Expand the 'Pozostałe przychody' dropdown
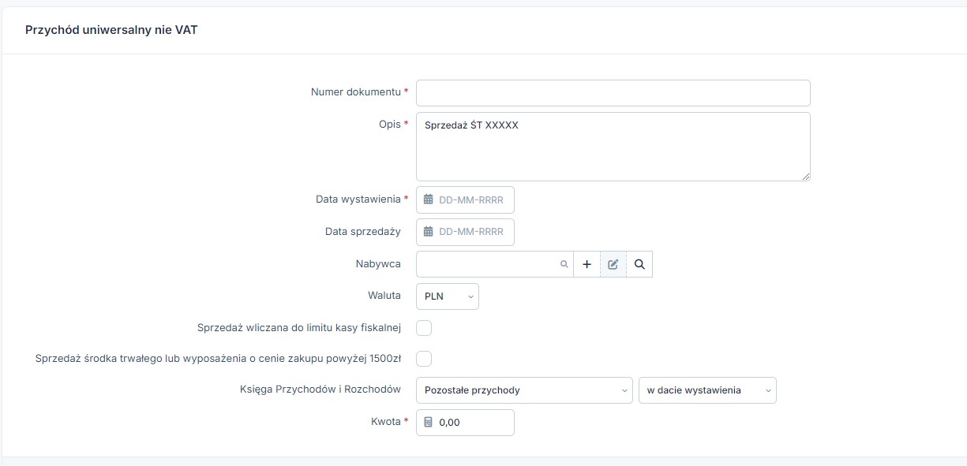 tap(524, 390)
